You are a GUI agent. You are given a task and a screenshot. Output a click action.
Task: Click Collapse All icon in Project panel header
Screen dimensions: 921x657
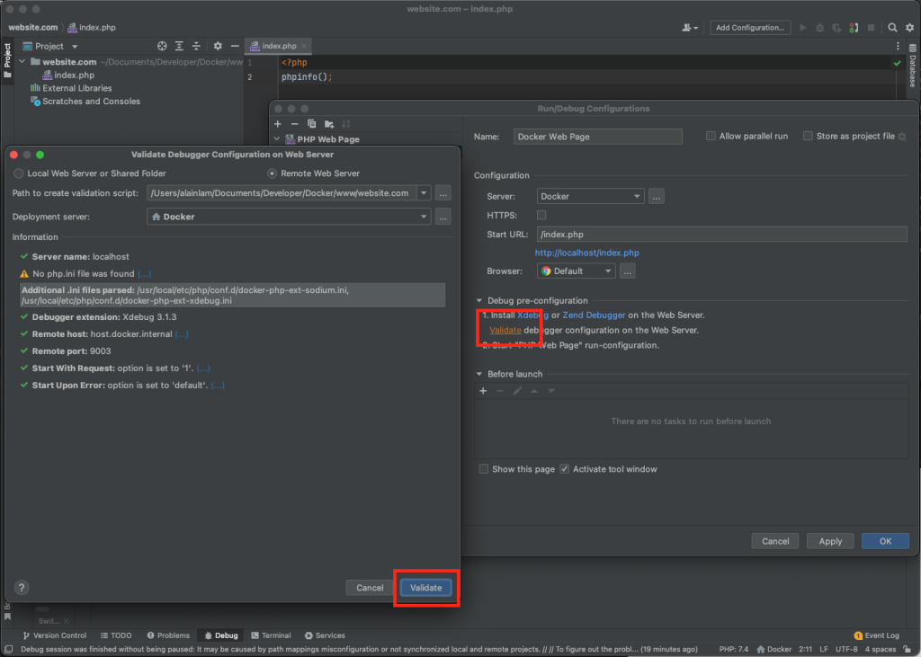pyautogui.click(x=196, y=46)
